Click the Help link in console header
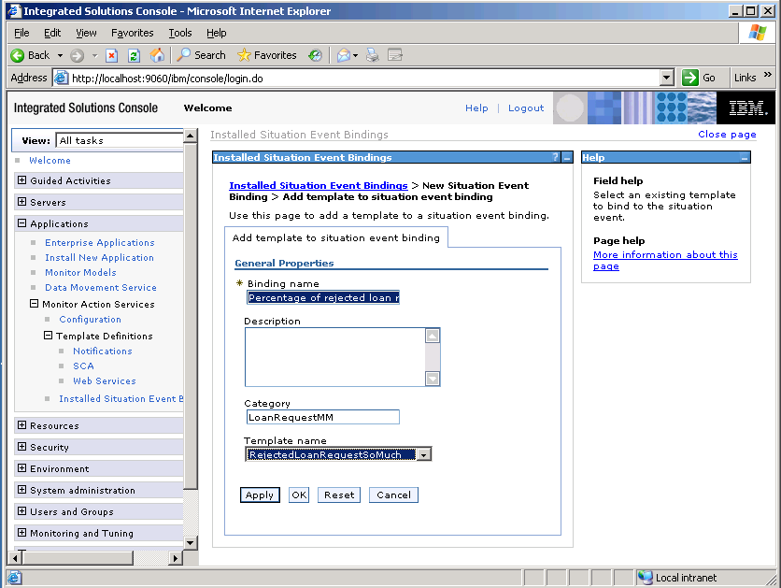The height and width of the screenshot is (588, 781). pyautogui.click(x=476, y=108)
